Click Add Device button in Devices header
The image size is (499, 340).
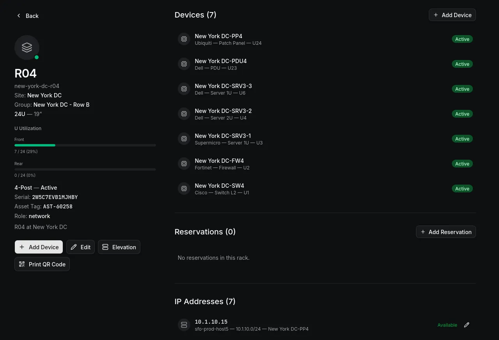pyautogui.click(x=452, y=15)
